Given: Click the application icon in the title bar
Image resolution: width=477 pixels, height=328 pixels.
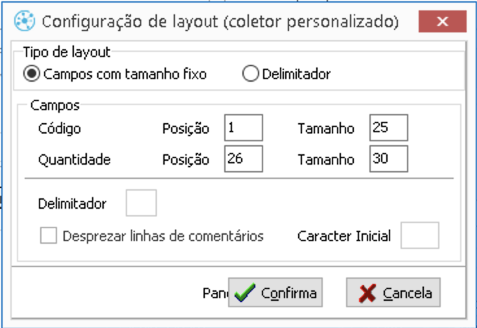Looking at the screenshot, I should coord(25,21).
